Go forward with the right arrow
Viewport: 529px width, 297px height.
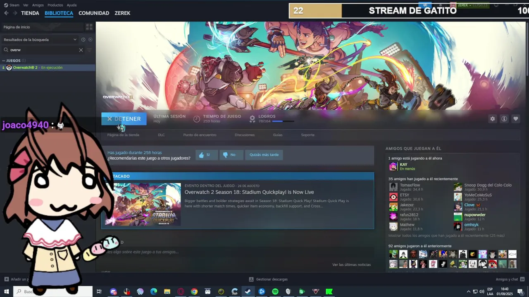pyautogui.click(x=15, y=13)
